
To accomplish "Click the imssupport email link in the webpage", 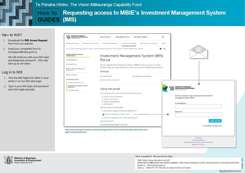I will 129,118.
